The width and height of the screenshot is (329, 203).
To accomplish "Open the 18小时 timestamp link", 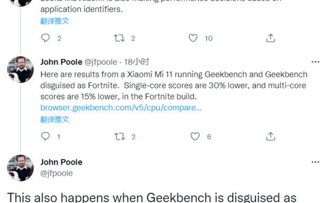I will click(137, 62).
